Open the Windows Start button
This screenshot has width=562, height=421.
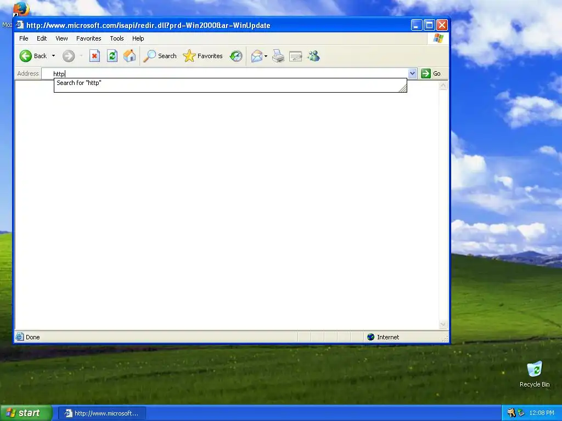[x=26, y=413]
